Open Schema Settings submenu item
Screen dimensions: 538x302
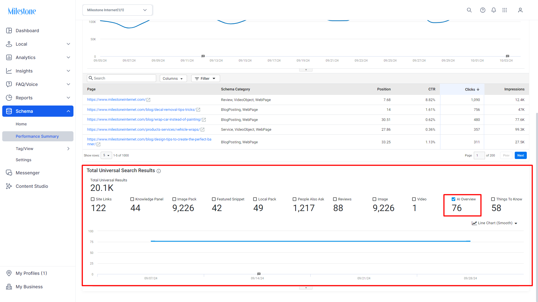pyautogui.click(x=24, y=160)
